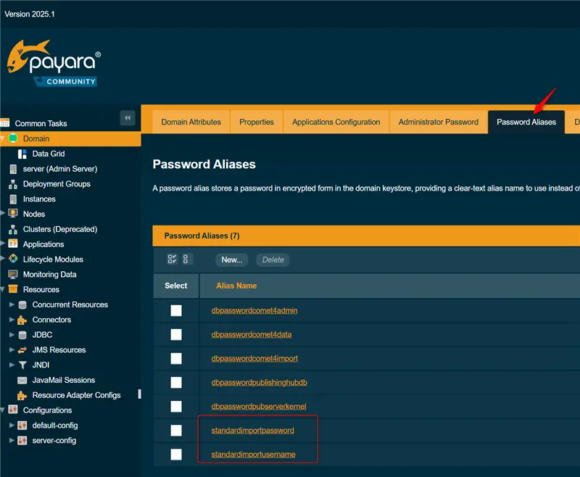Image resolution: width=580 pixels, height=477 pixels.
Task: Click the Password Aliases (7) table title
Action: 202,236
